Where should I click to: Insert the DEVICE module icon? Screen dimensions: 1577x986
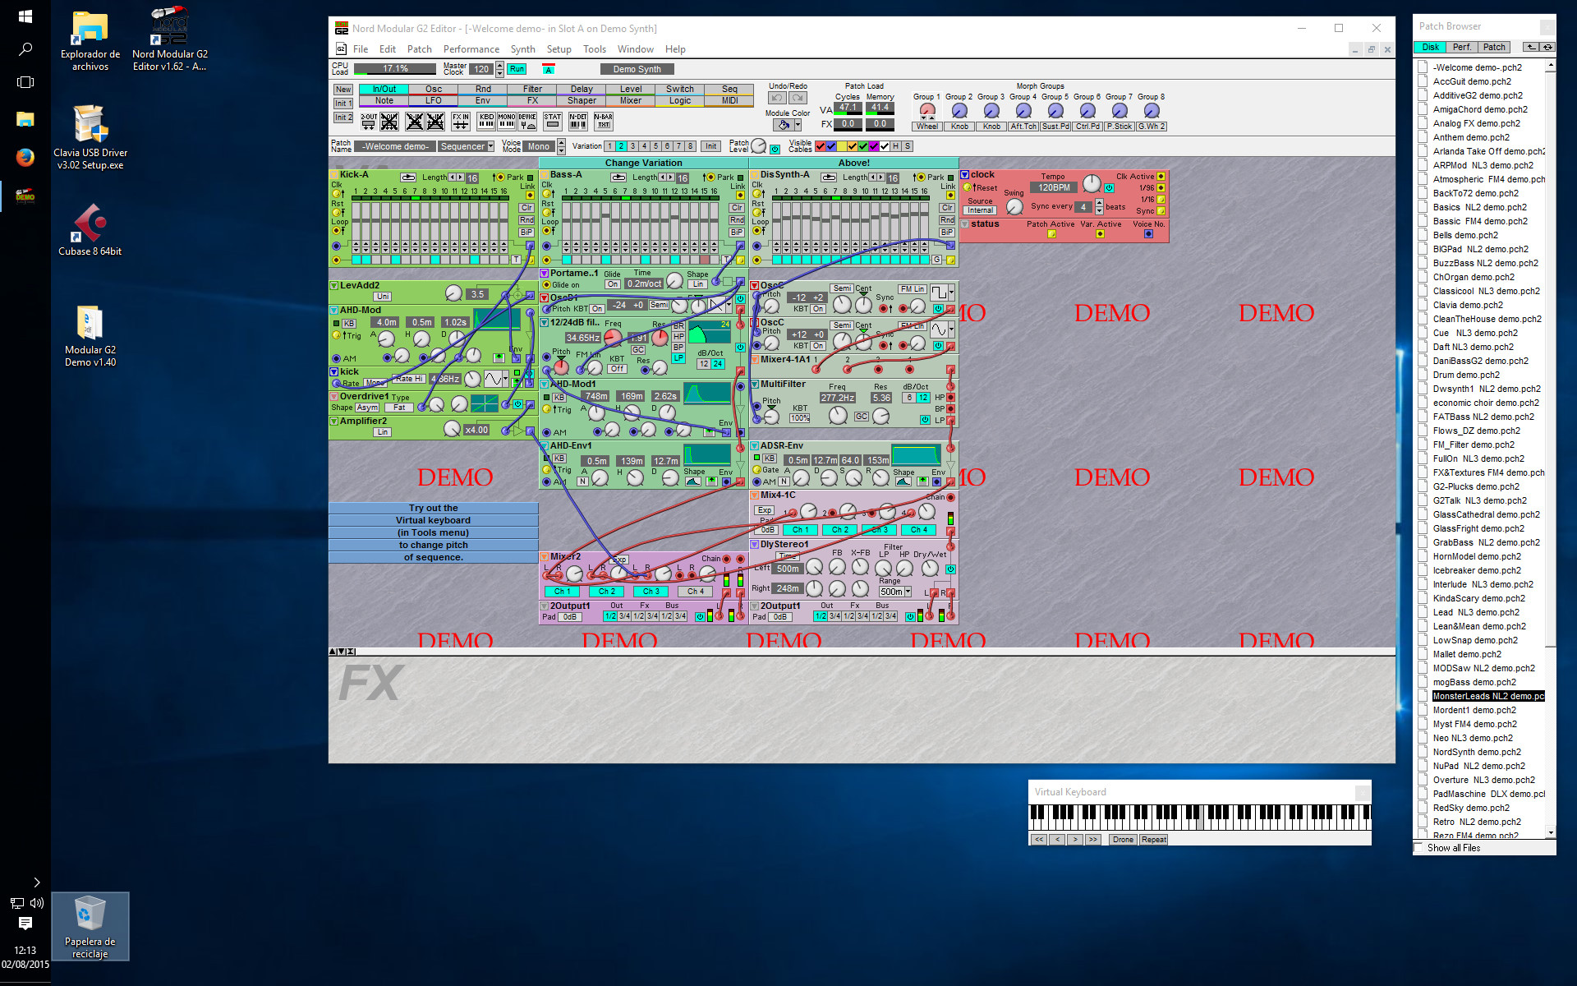527,122
